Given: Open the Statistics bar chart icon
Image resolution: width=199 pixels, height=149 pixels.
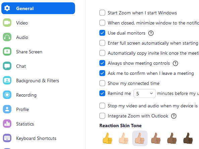Looking at the screenshot, I should tap(7, 123).
